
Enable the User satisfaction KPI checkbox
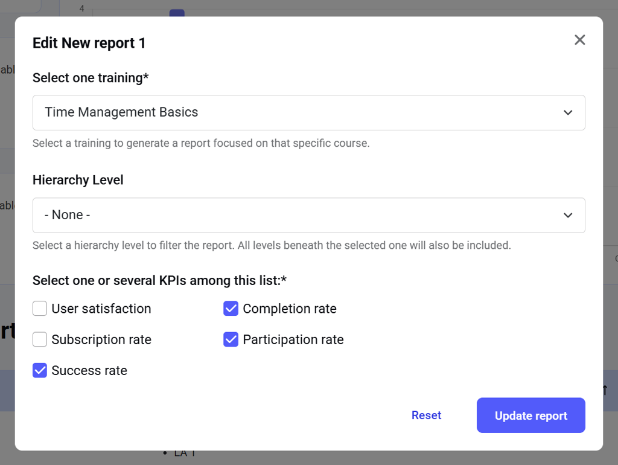click(x=40, y=309)
